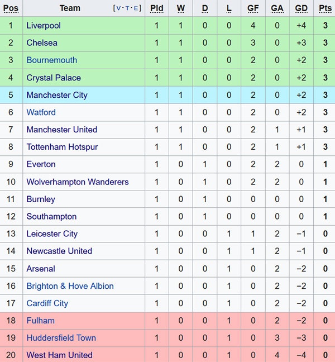Click the E (edit) template link

pos(136,8)
